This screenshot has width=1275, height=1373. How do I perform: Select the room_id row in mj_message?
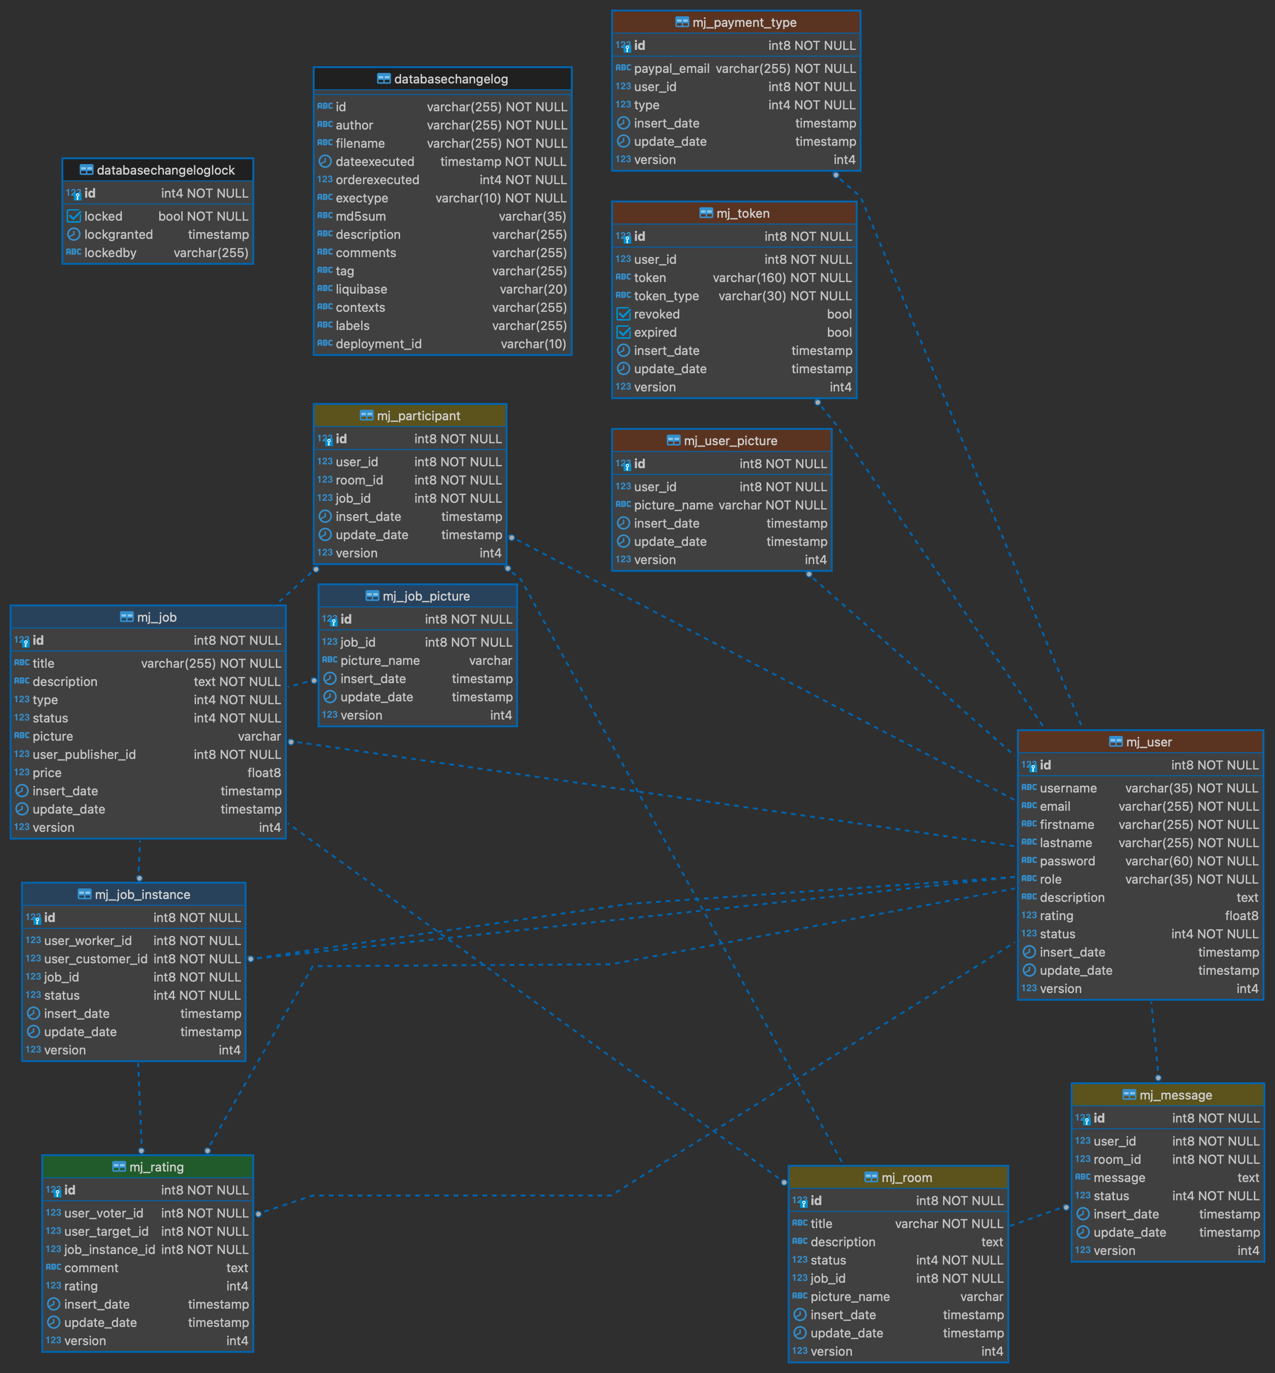click(1168, 1159)
